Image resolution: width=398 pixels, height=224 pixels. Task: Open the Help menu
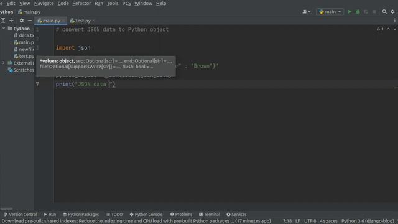point(161,4)
